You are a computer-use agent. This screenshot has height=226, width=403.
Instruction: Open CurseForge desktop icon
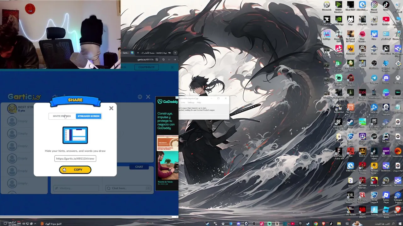327,21
